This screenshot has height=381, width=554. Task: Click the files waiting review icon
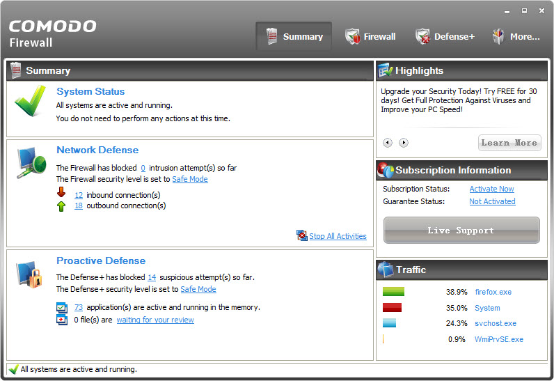[62, 320]
